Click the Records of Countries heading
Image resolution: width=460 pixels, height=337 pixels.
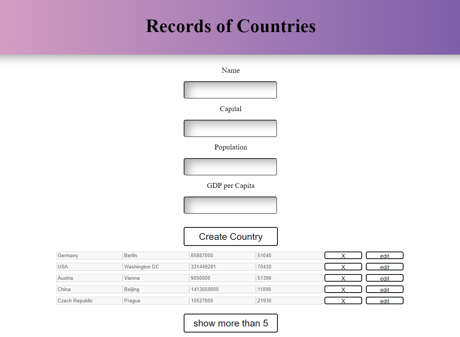230,26
